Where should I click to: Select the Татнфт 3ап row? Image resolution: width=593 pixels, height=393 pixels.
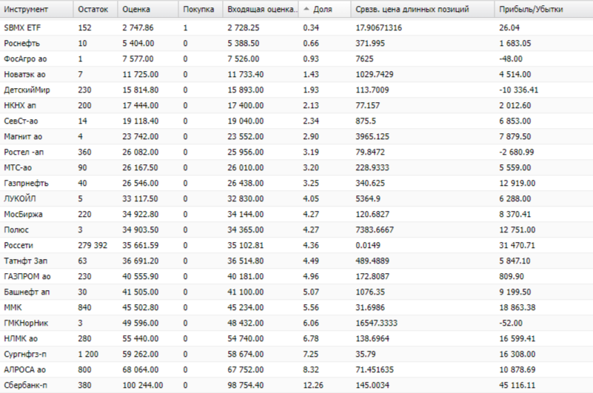click(296, 261)
